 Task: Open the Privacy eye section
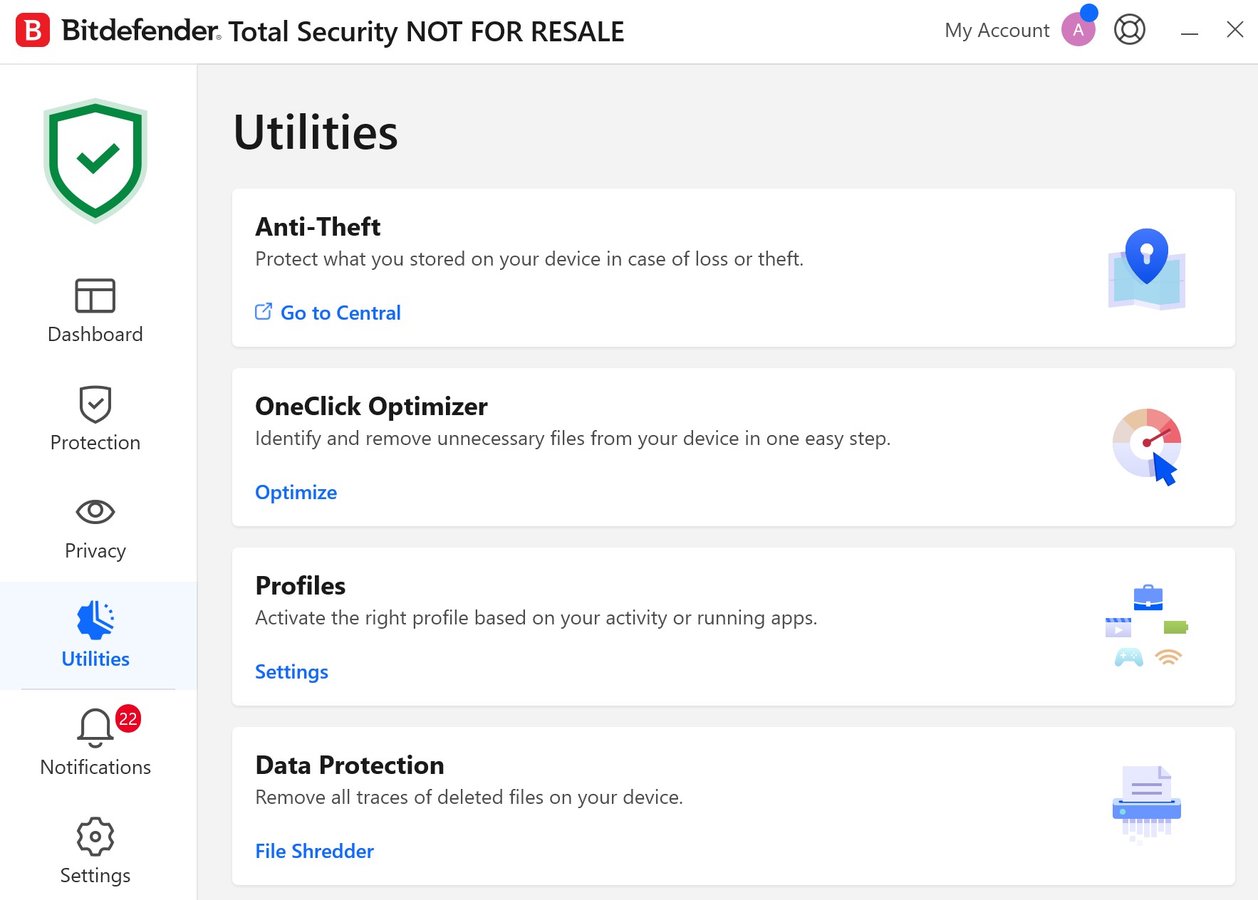(95, 528)
